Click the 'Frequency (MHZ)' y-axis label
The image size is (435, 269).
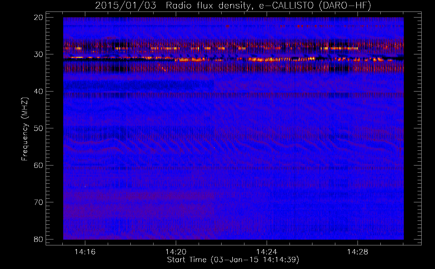pyautogui.click(x=25, y=129)
